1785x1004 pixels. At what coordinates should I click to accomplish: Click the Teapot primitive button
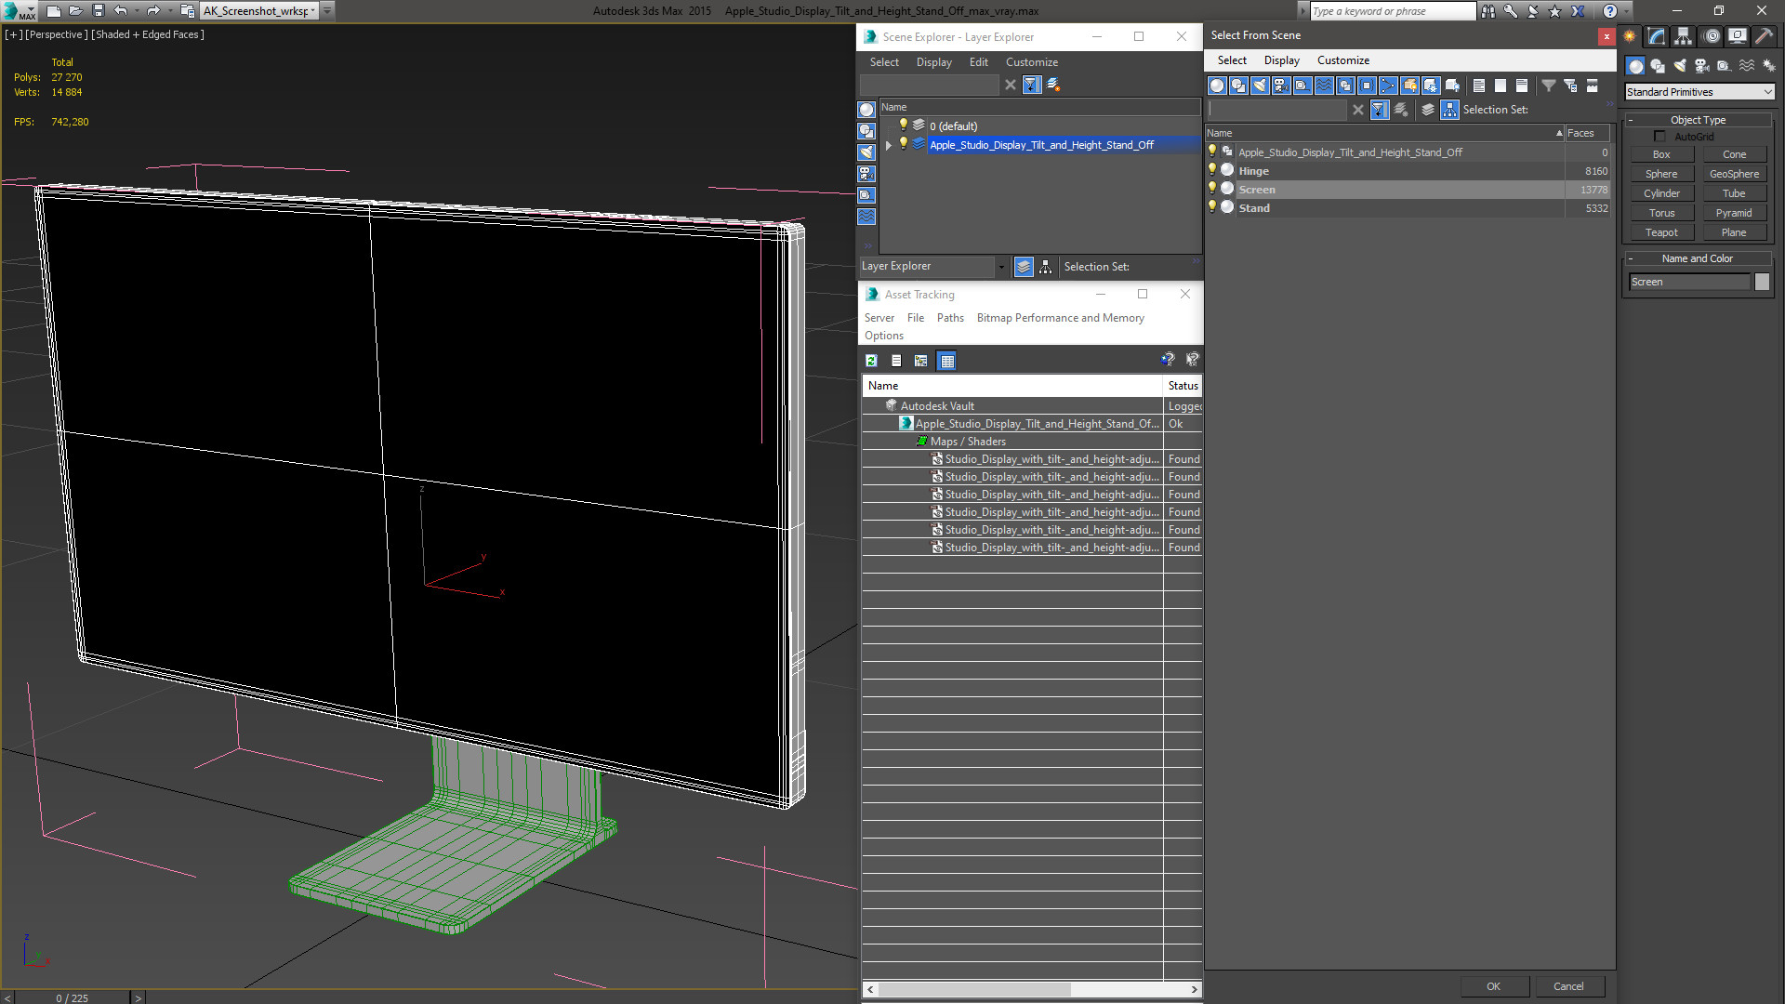[x=1661, y=232]
